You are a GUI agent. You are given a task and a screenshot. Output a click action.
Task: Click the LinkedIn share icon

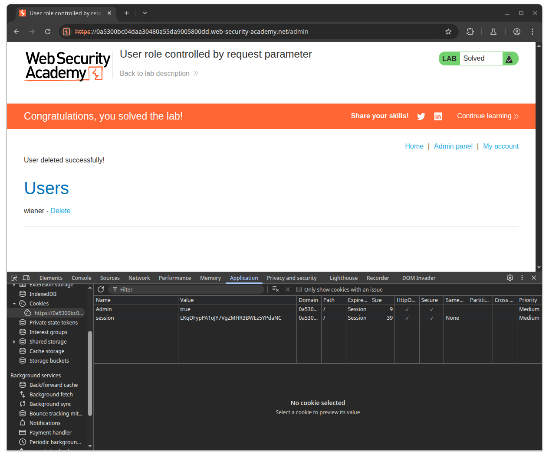(438, 116)
